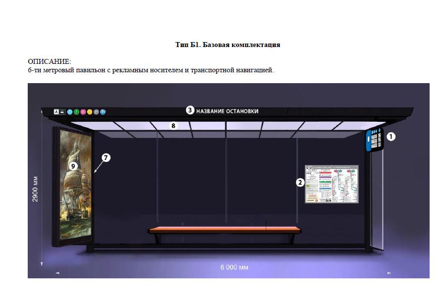Screen dimensions: 440x307
Task: Select the pink route number circle
Action: click(x=83, y=112)
